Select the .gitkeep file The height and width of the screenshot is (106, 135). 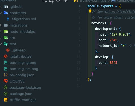[19, 50]
